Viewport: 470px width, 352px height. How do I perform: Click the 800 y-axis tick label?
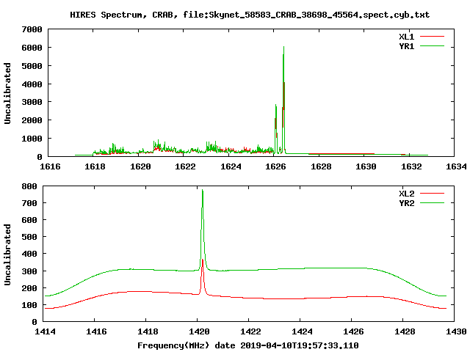click(x=29, y=186)
